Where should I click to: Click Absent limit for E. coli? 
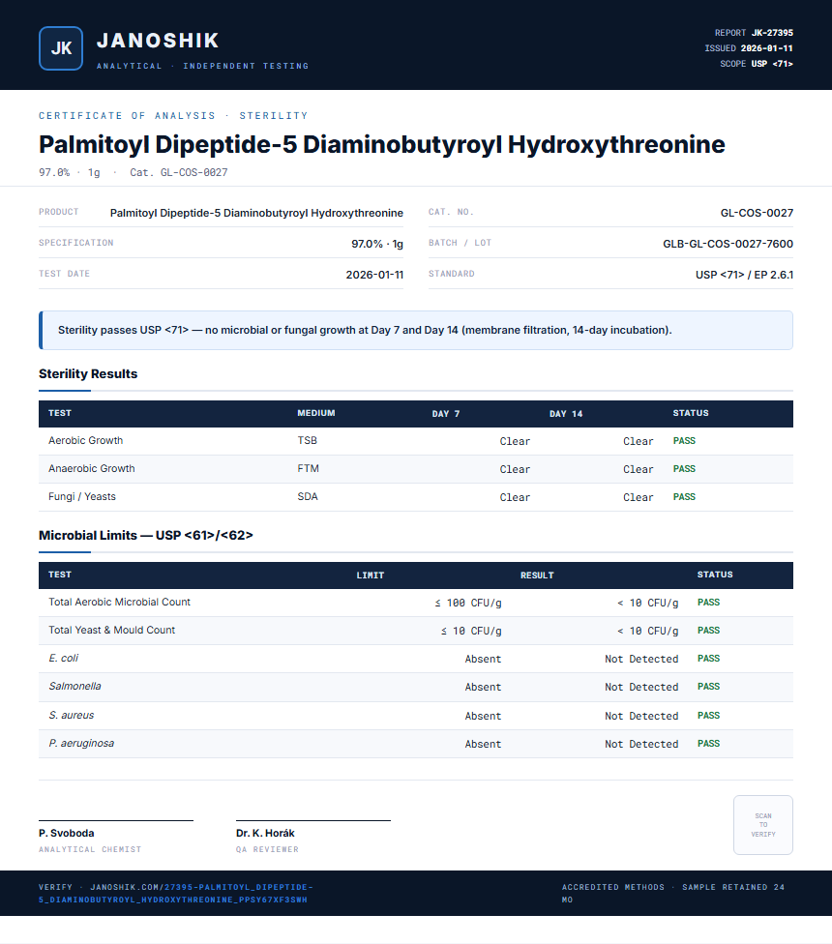483,660
